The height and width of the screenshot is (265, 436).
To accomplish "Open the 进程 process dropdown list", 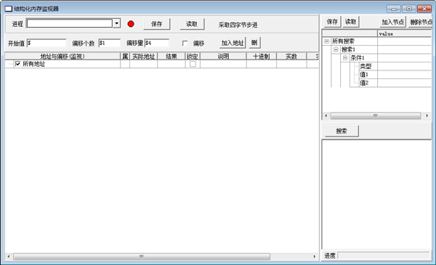I will coord(117,23).
